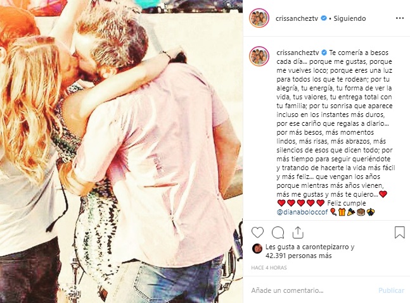Open the header crissancheztv profile picture
This screenshot has height=303, width=410.
[x=259, y=18]
